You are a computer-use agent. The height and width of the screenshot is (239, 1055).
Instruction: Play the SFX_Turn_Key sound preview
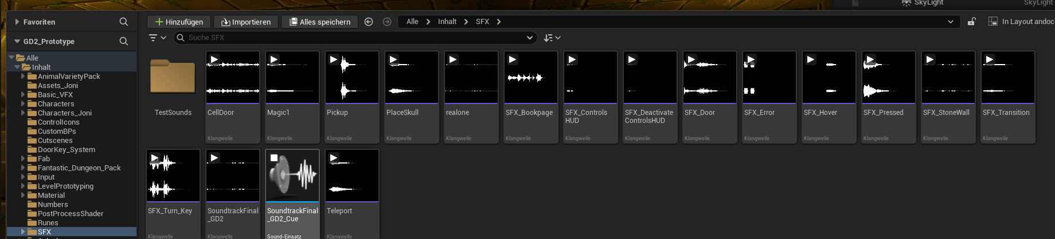point(154,158)
